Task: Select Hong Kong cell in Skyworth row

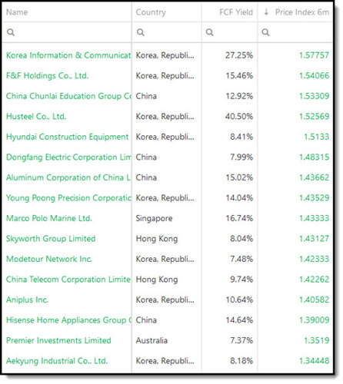Action: [x=157, y=239]
